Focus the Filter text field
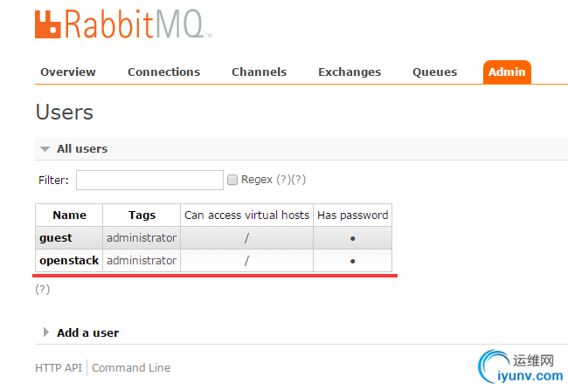 [149, 180]
